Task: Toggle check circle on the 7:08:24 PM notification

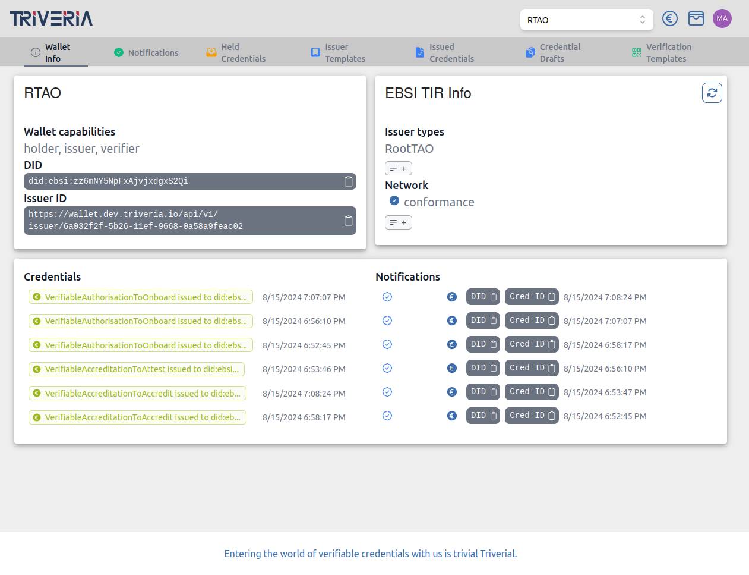Action: point(387,297)
